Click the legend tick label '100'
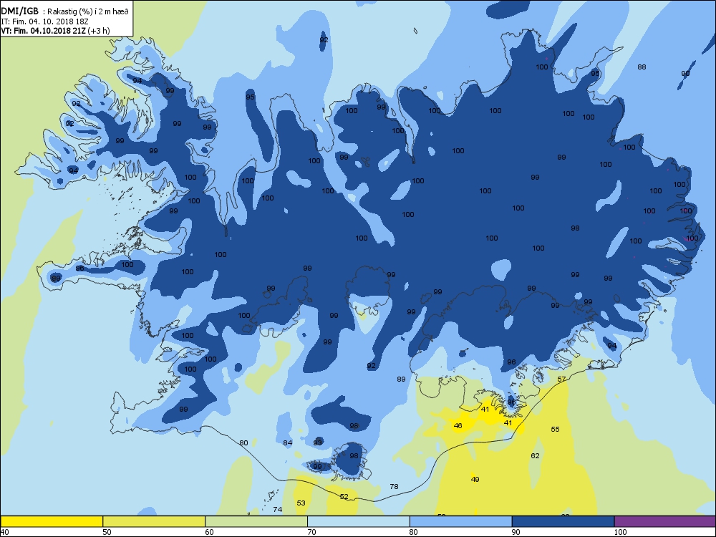Image resolution: width=716 pixels, height=537 pixels. [x=620, y=532]
